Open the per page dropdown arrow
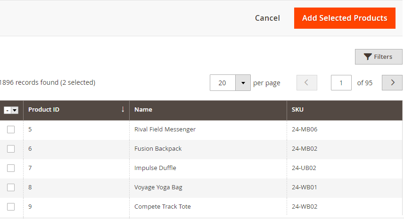This screenshot has width=404, height=219. [x=243, y=83]
